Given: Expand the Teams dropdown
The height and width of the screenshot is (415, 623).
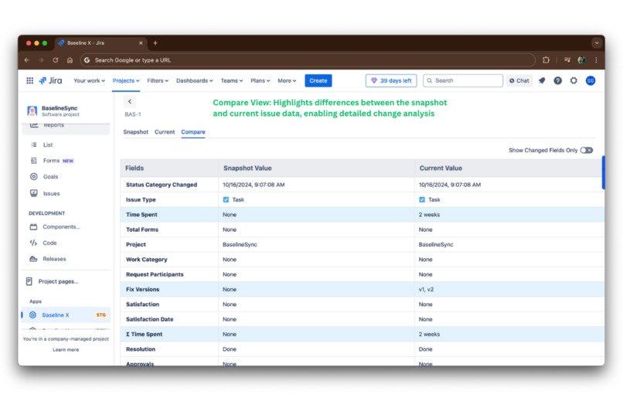Looking at the screenshot, I should pos(232,80).
